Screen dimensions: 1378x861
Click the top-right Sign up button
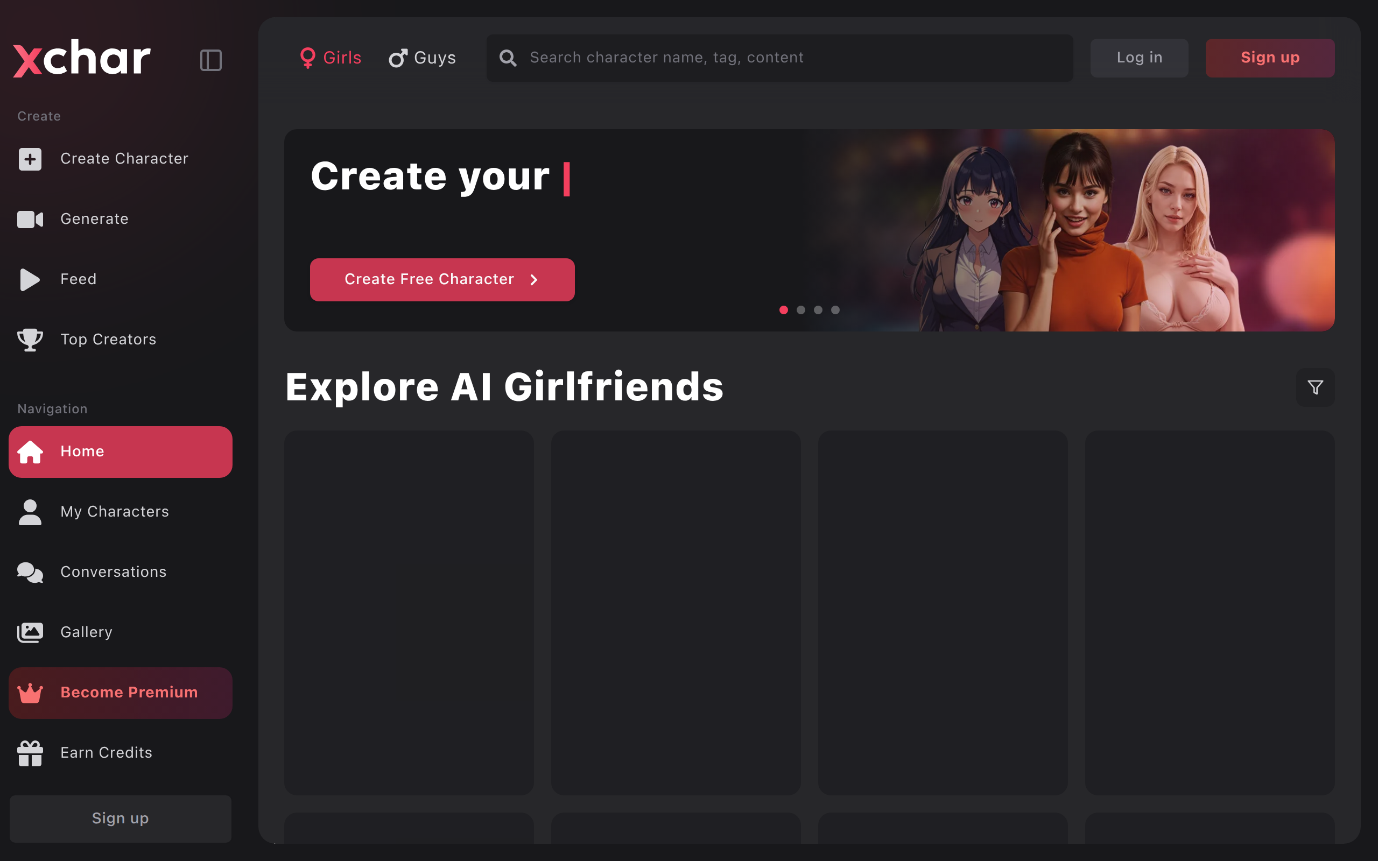(x=1269, y=58)
